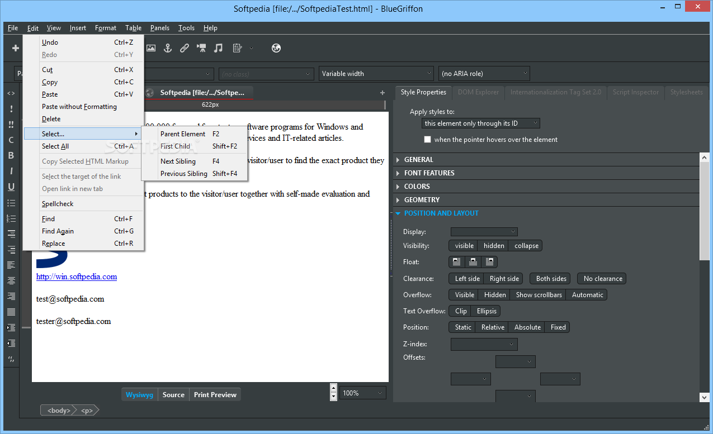
Task: Open the arrow beside the form icon
Action: pyautogui.click(x=251, y=49)
